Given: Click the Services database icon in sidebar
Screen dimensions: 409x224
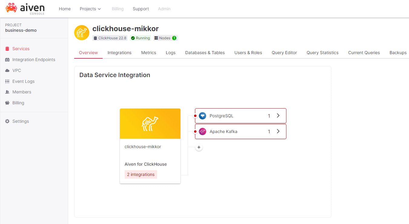Looking at the screenshot, I should (7, 49).
